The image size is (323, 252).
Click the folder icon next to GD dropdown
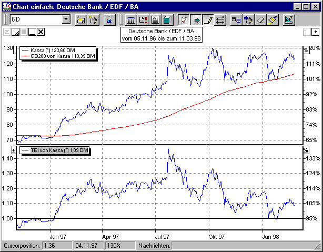[81, 21]
